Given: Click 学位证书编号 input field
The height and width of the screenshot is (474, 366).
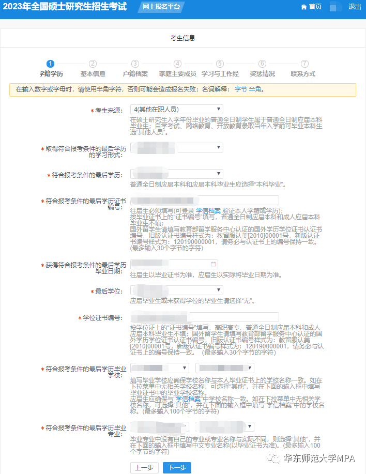Looking at the screenshot, I should 205,317.
